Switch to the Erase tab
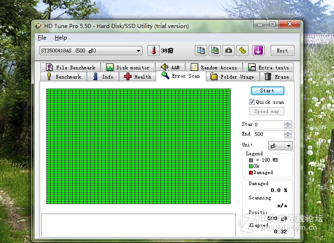The height and width of the screenshot is (243, 334). tap(277, 77)
